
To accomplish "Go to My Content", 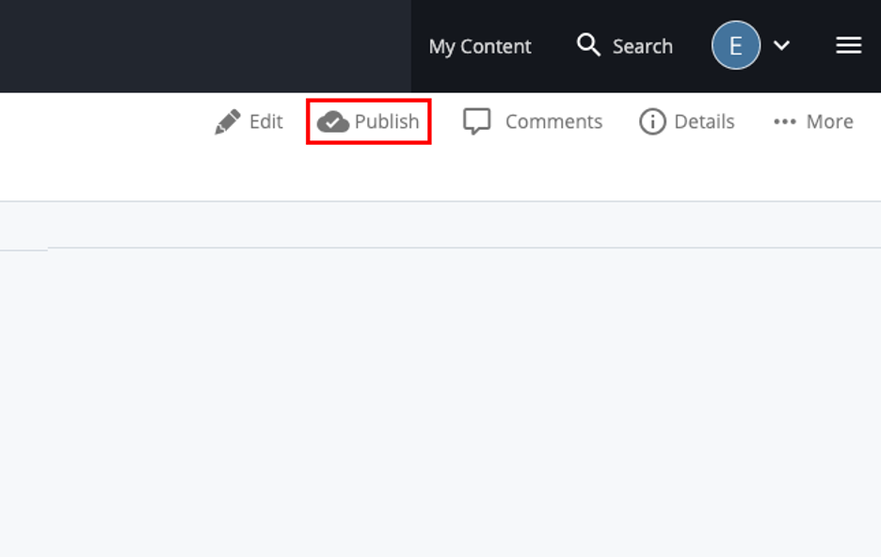I will click(480, 46).
